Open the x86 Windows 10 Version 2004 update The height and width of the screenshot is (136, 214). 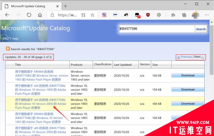[41, 131]
